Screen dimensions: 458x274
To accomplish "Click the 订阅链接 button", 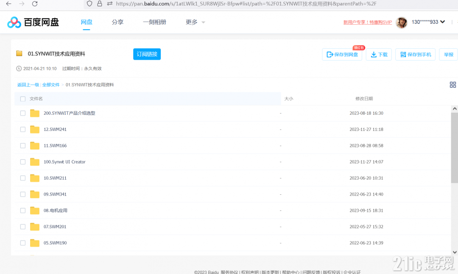I will coord(147,54).
